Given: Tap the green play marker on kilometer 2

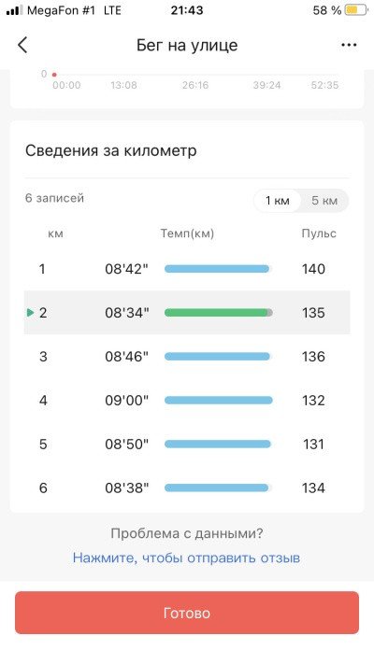Looking at the screenshot, I should click(30, 313).
